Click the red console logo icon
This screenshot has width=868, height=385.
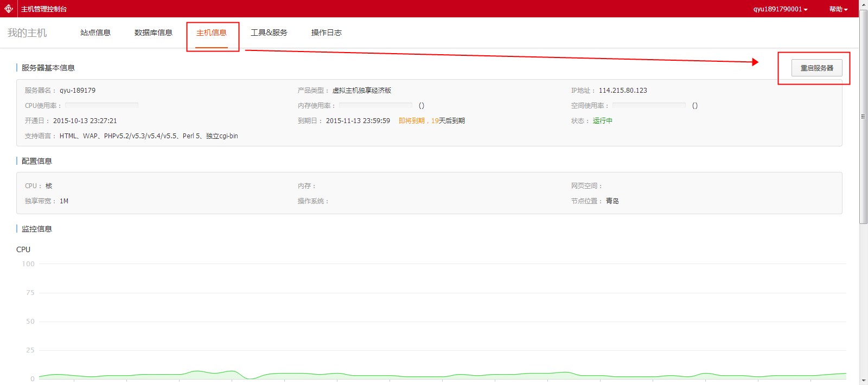[x=9, y=9]
